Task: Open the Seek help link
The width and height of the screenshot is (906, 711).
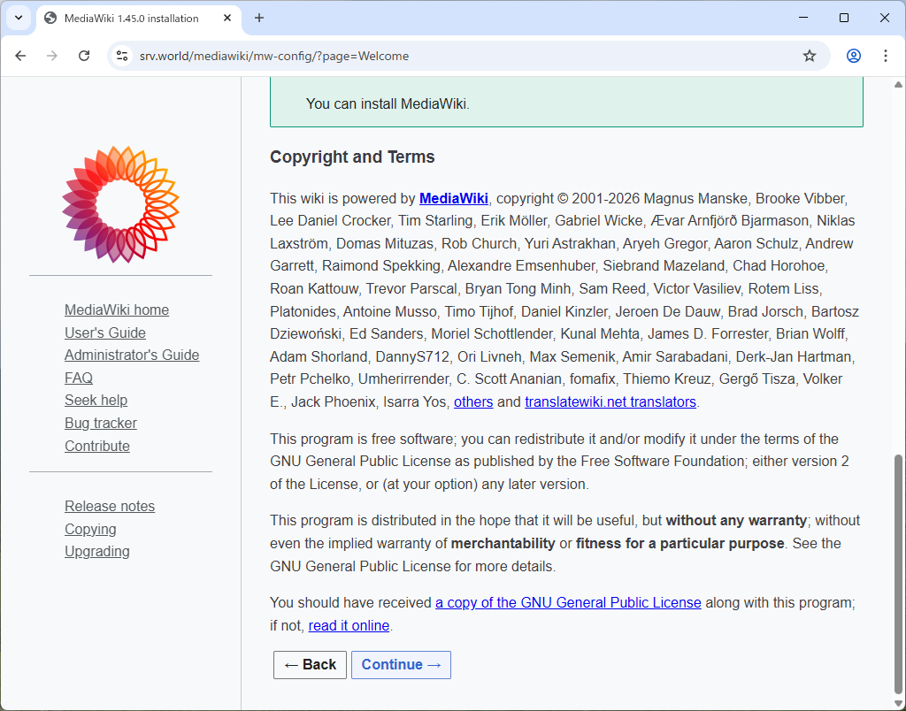Action: tap(96, 401)
